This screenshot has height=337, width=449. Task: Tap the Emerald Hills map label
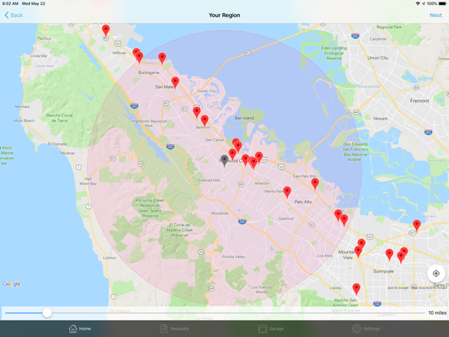point(209,180)
